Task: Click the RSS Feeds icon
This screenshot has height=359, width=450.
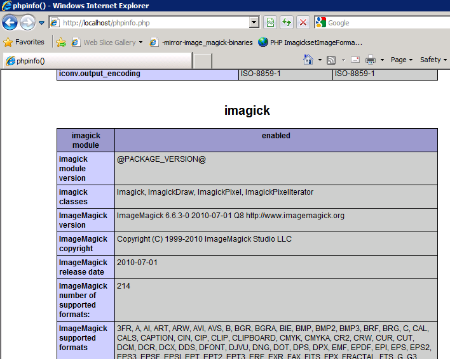Action: [331, 60]
